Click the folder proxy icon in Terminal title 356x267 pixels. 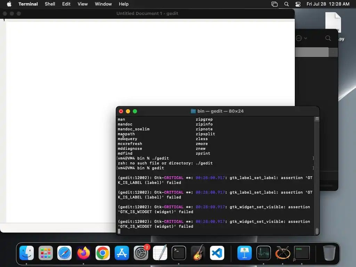pyautogui.click(x=193, y=111)
